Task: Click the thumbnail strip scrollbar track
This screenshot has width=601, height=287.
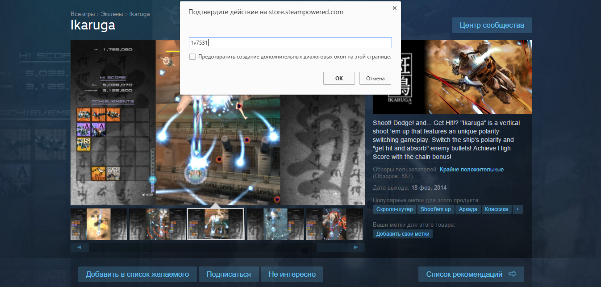Action: [x=218, y=247]
